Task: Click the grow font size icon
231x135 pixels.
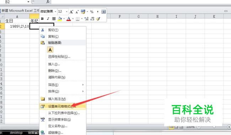Action: coord(71,12)
